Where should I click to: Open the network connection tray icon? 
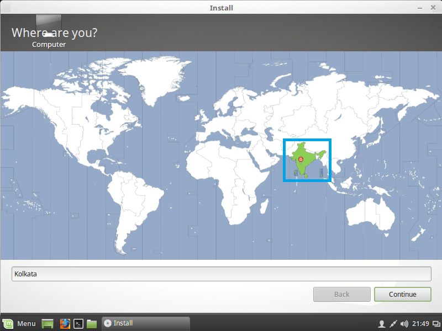393,324
